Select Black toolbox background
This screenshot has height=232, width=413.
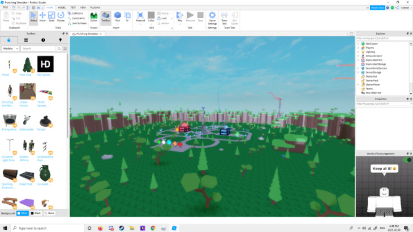(36, 213)
